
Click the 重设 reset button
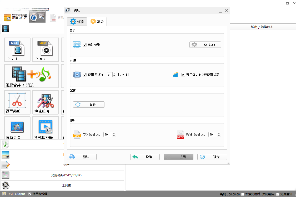(88, 105)
